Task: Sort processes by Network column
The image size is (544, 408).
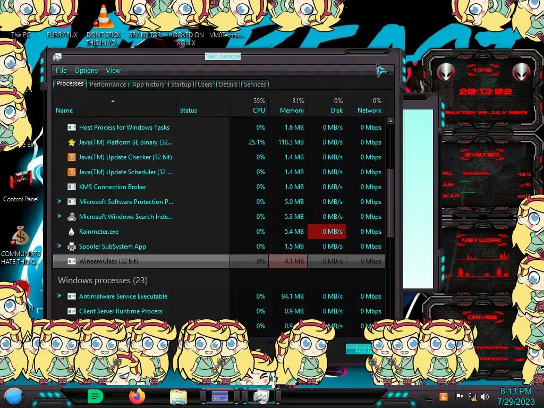Action: [x=365, y=106]
